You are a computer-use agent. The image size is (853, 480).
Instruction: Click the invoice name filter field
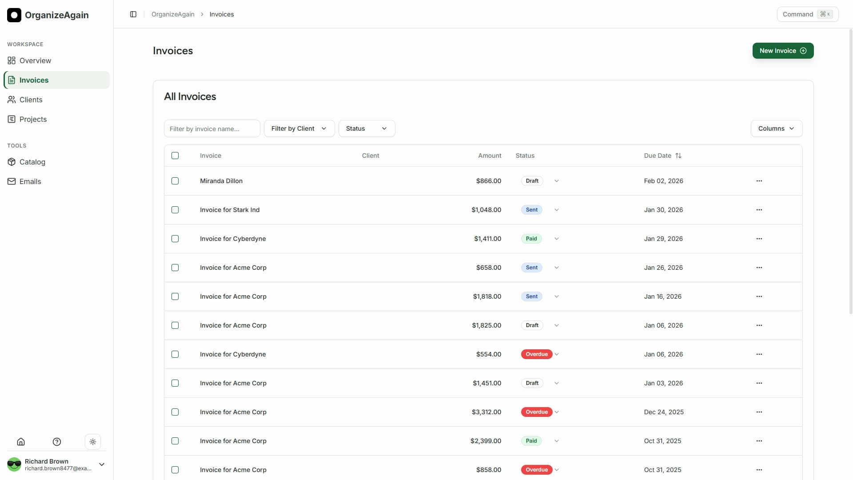click(x=212, y=128)
